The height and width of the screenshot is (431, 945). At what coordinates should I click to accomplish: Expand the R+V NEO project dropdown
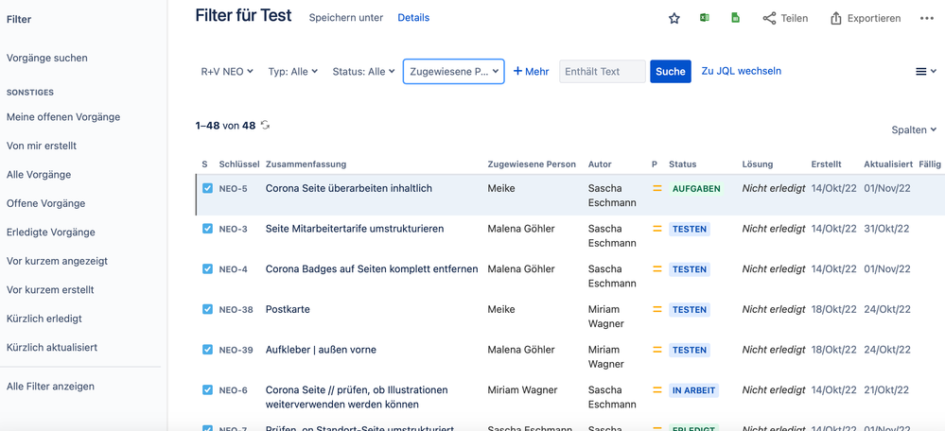click(x=227, y=71)
